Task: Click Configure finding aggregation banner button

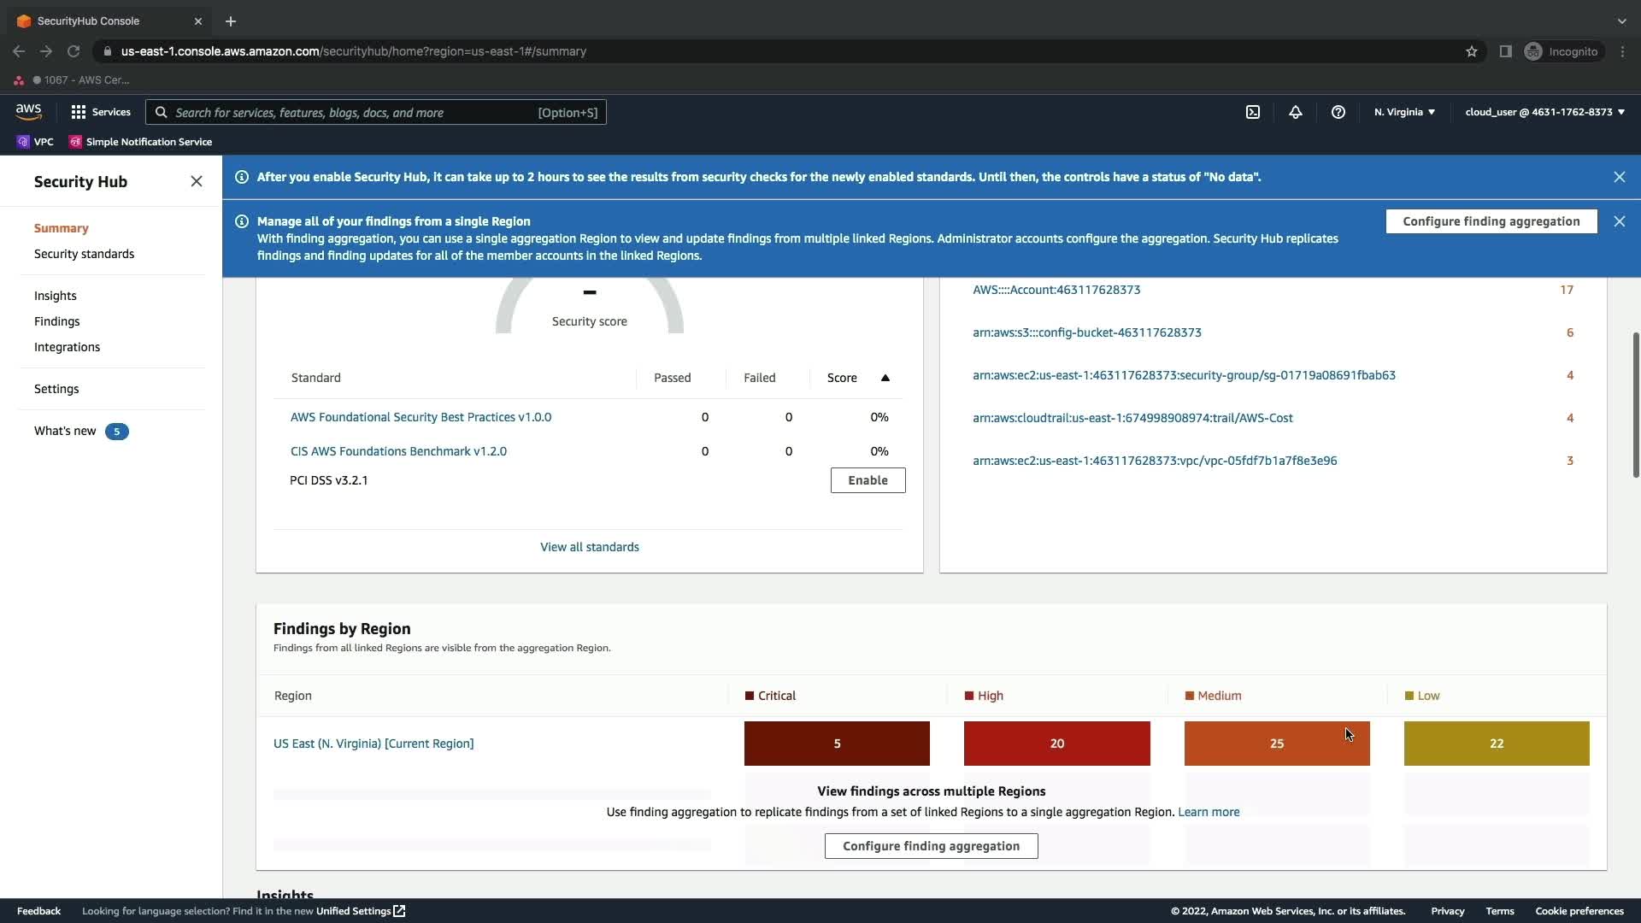Action: pos(1491,221)
